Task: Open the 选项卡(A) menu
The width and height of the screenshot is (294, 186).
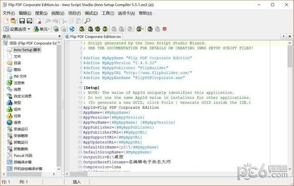Action: click(126, 13)
